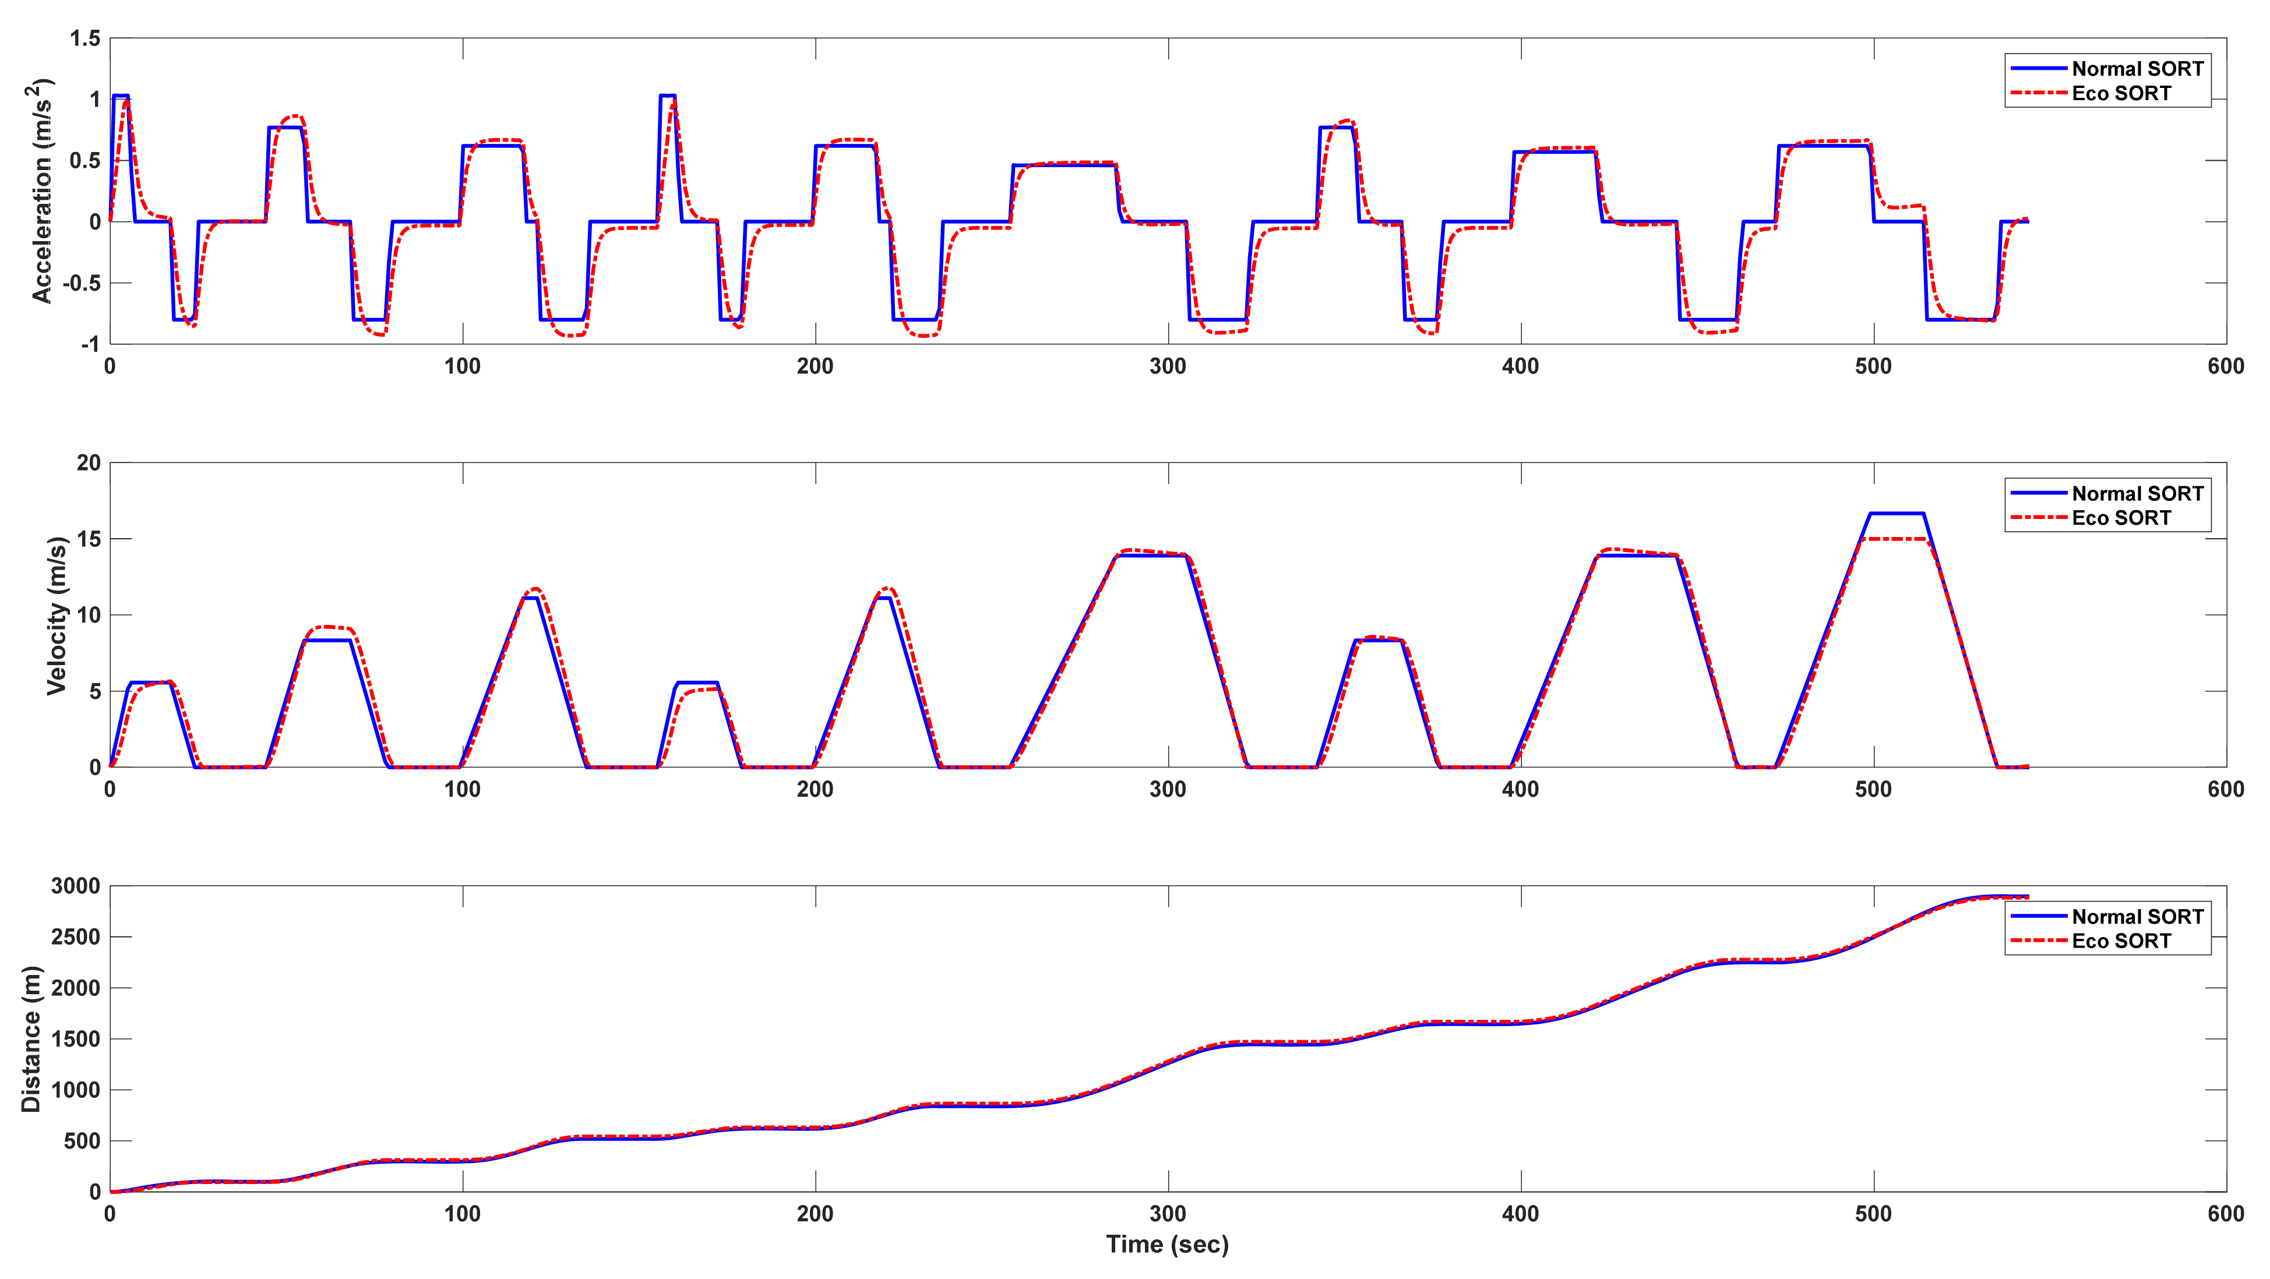This screenshot has width=2270, height=1279.
Task: Click the 20 tick on velocity axis
Action: tap(88, 462)
